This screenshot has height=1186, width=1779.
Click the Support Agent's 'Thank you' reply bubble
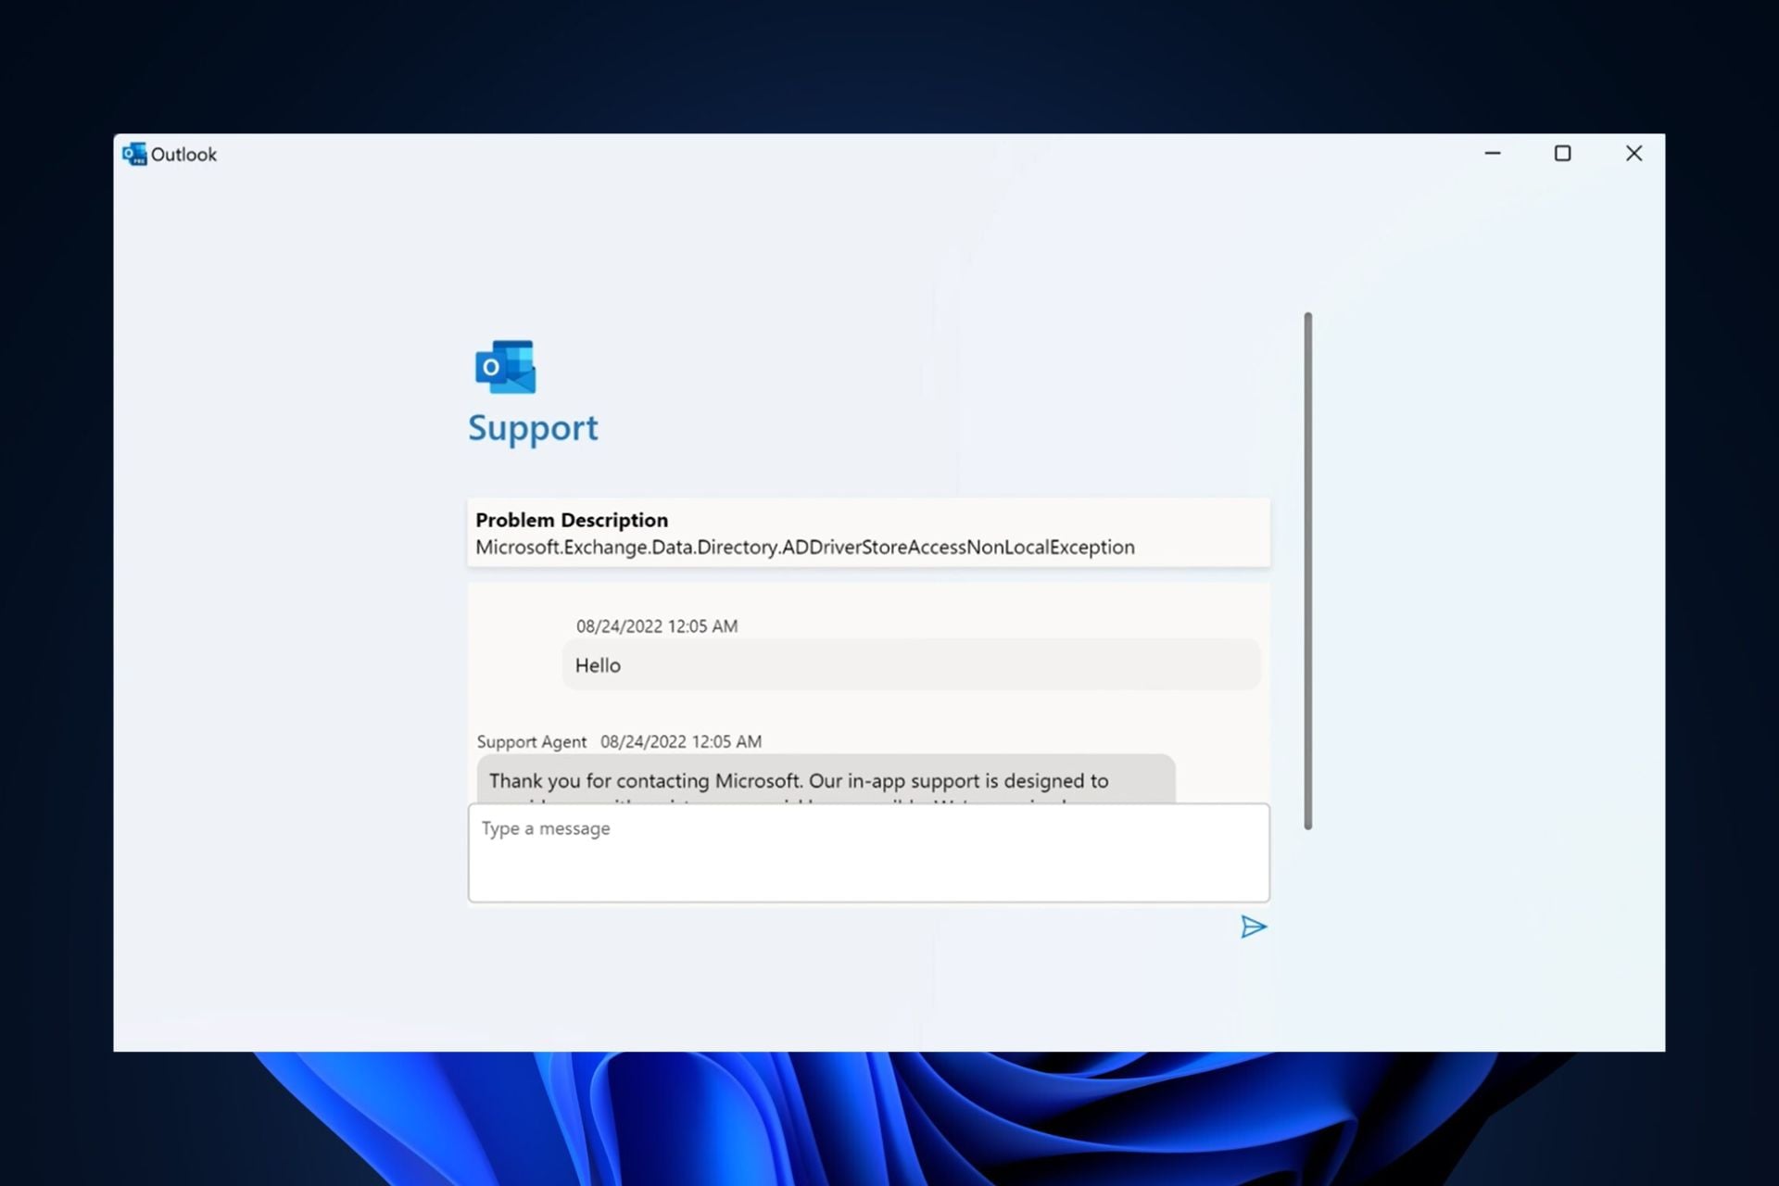(x=825, y=780)
